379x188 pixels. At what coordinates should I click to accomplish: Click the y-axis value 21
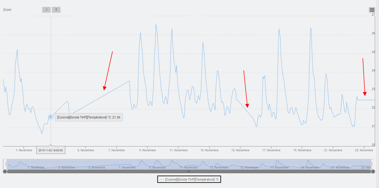coord(373,126)
